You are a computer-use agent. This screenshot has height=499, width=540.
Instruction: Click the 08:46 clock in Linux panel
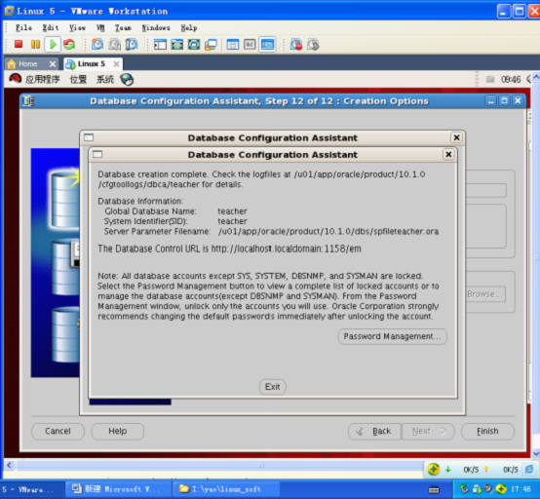click(511, 80)
